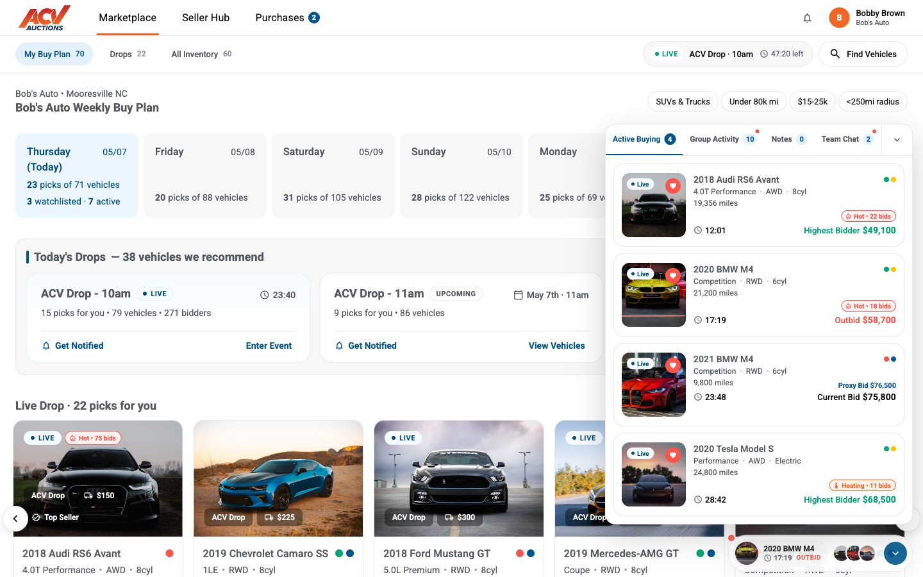
Task: Click the clock icon next to 23:40
Action: (x=264, y=295)
